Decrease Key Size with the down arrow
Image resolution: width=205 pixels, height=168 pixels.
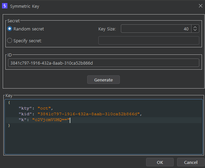(196, 31)
